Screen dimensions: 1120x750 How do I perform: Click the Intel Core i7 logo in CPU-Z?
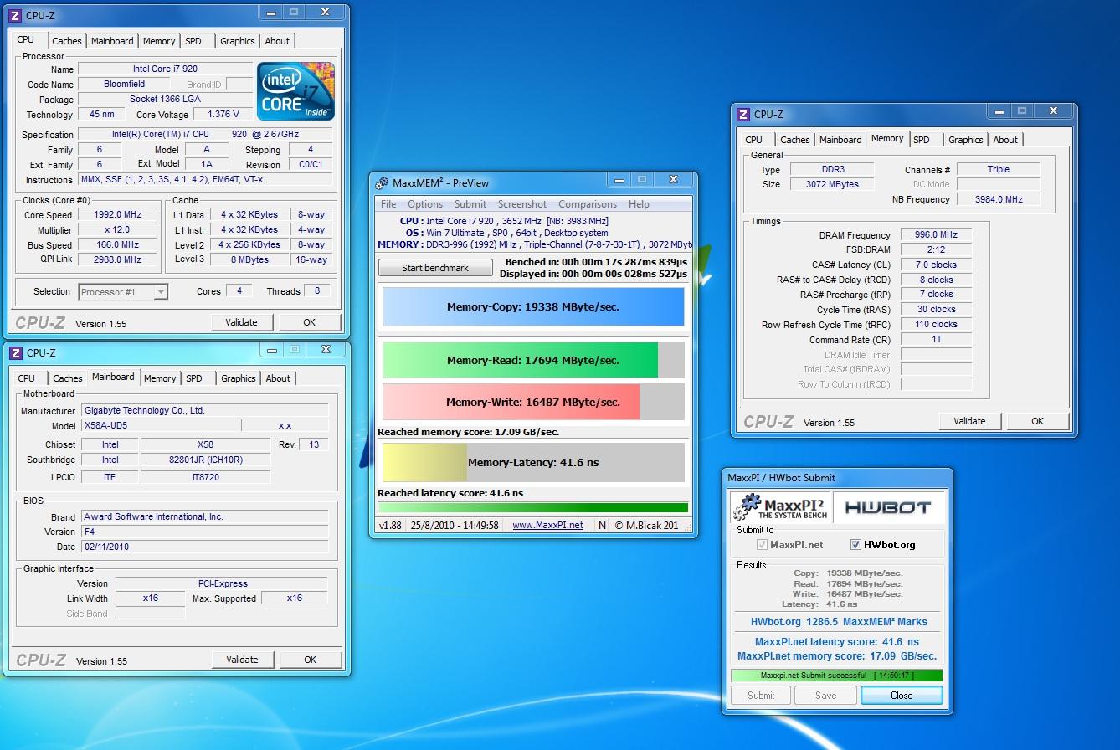point(295,91)
